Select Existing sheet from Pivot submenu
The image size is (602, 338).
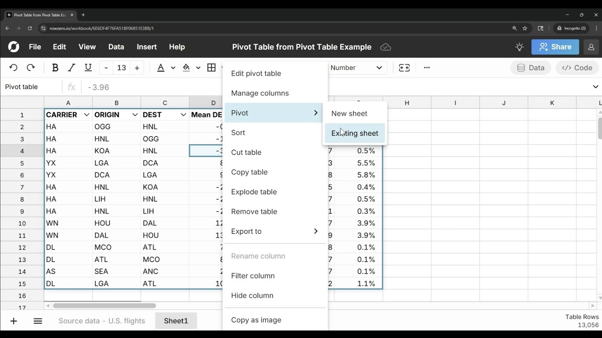tap(355, 133)
